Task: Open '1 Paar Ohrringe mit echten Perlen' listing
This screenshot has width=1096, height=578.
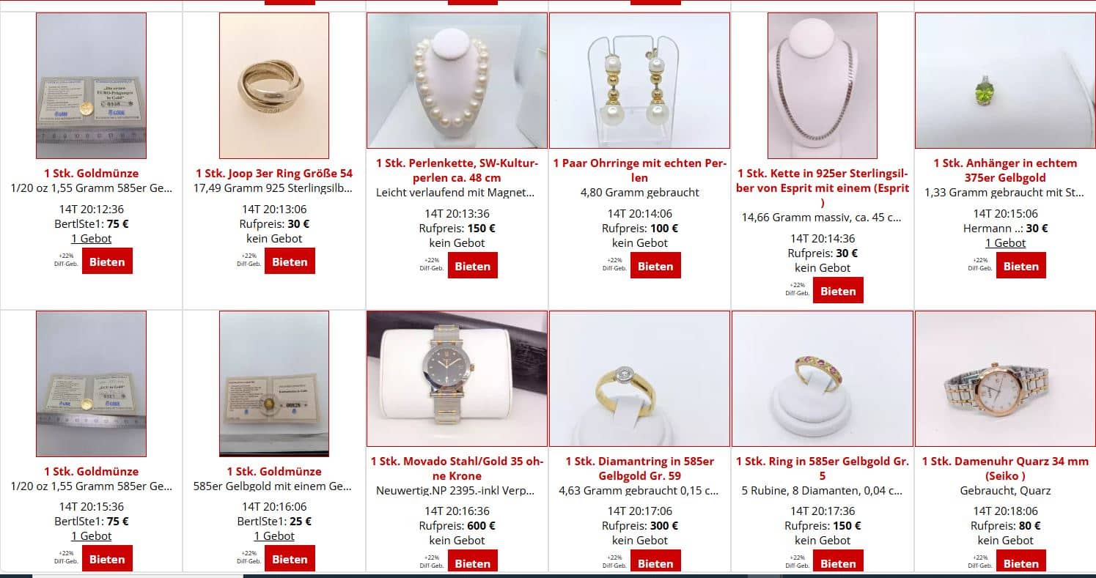Action: [639, 170]
